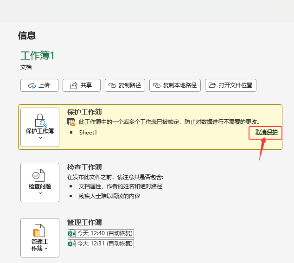
Task: Click the 文档属性、作者的姓名和绝对路径 item
Action: pos(121,186)
